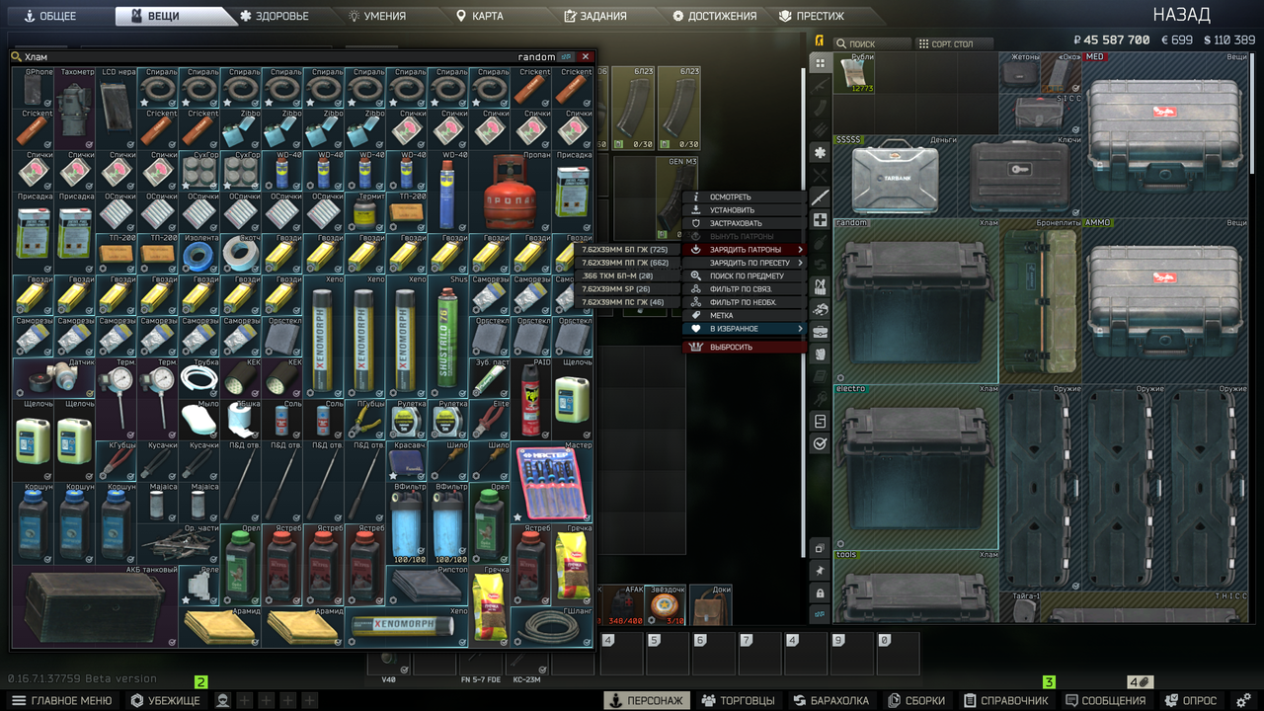Switch to the Здоровье tab
The image size is (1264, 711).
point(274,16)
